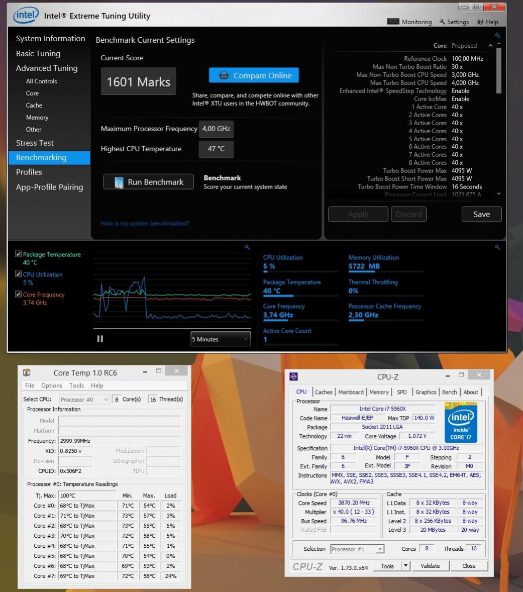Select Cache under Advanced Tuning

pyautogui.click(x=34, y=106)
